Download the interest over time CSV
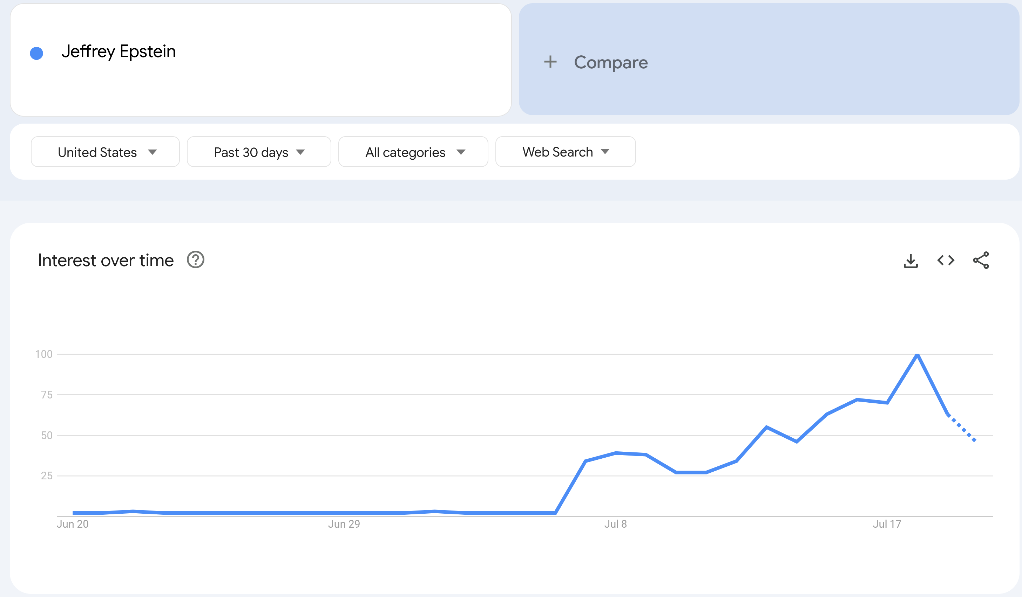 coord(911,261)
